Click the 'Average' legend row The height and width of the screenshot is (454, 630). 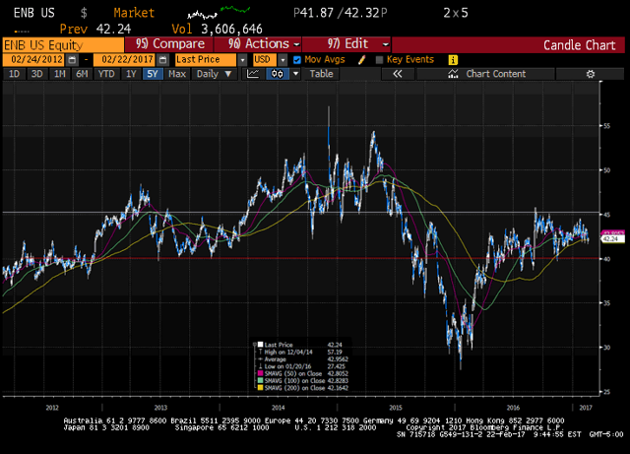tap(302, 359)
